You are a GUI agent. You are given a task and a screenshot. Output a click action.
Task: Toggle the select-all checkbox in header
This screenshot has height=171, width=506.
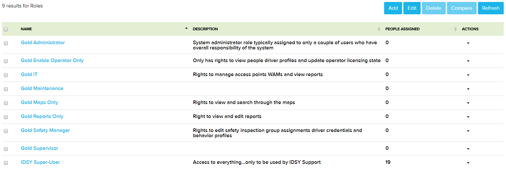pos(6,29)
